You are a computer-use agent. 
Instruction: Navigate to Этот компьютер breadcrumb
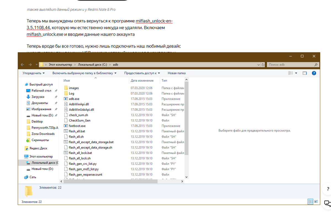[60, 65]
